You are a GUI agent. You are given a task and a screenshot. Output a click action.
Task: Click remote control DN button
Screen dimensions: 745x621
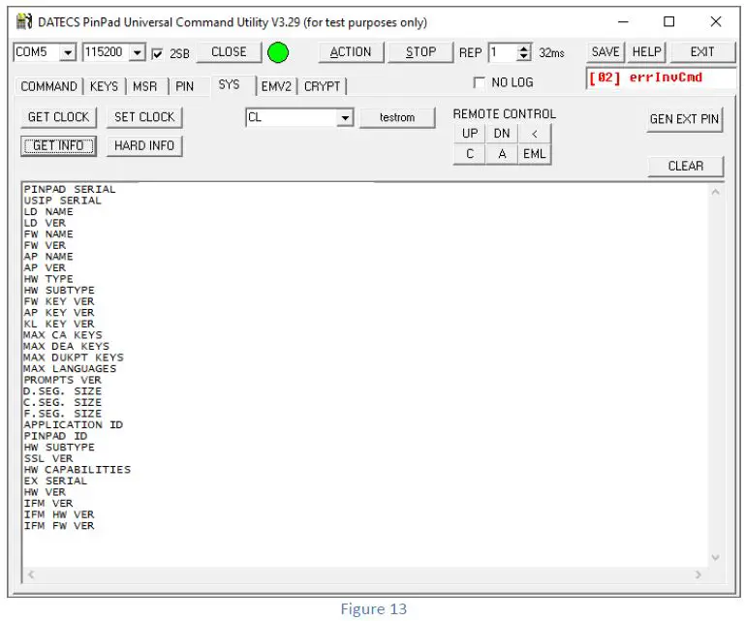[502, 134]
